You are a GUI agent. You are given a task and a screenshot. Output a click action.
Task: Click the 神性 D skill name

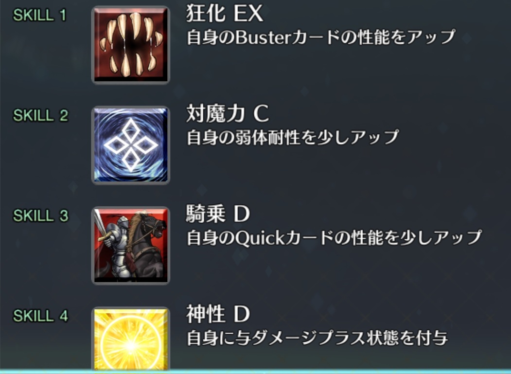pyautogui.click(x=218, y=314)
